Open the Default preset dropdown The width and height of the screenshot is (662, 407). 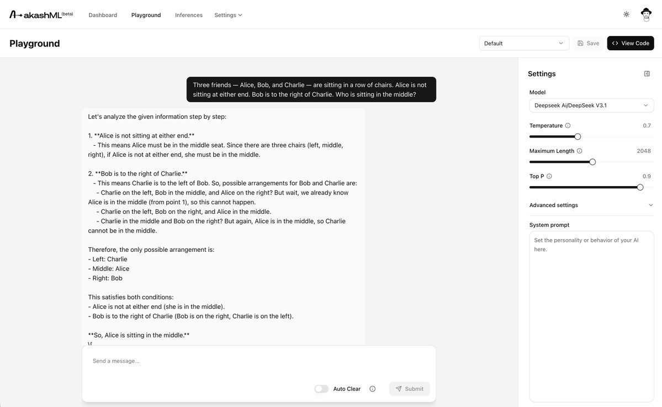click(x=524, y=43)
